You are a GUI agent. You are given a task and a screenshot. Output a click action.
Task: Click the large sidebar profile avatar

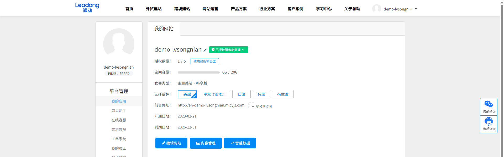pos(119,43)
